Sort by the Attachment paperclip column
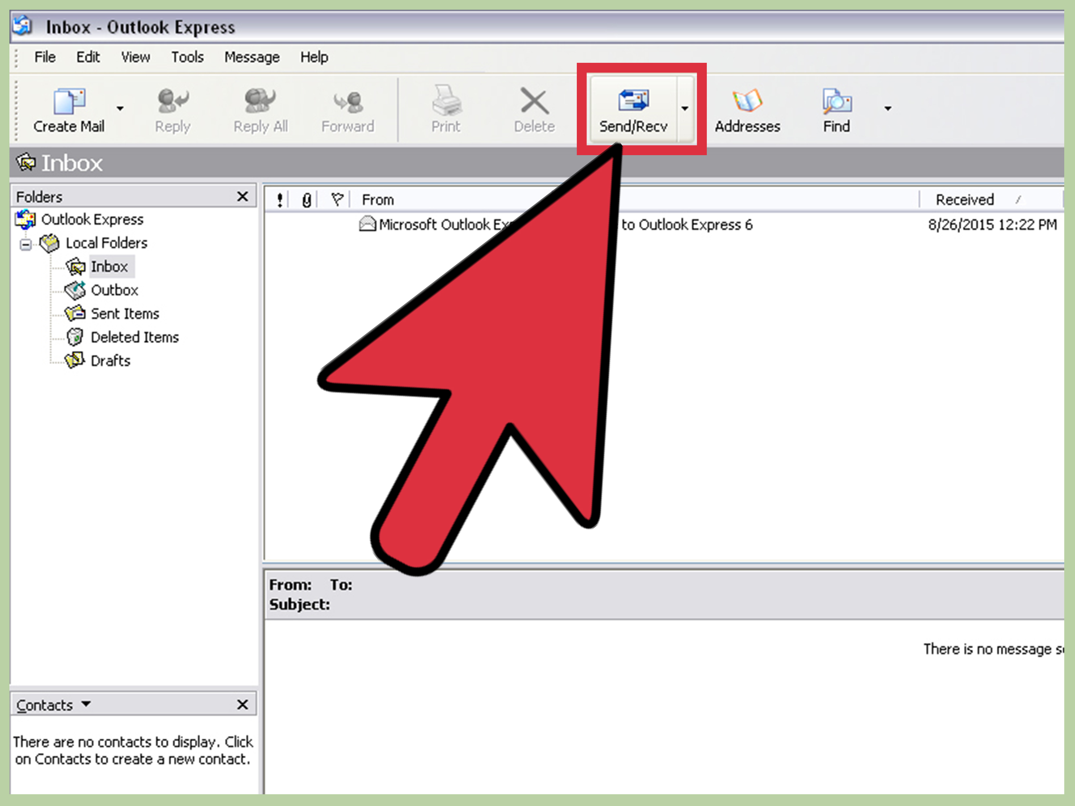 307,200
